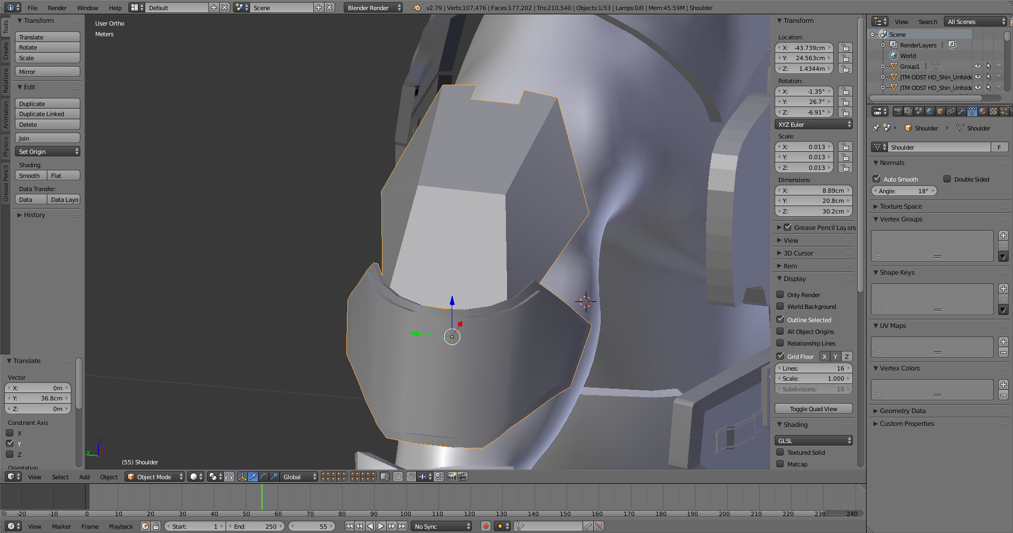Open the Global transform orientation dropdown
Image resolution: width=1013 pixels, height=533 pixels.
click(x=300, y=477)
